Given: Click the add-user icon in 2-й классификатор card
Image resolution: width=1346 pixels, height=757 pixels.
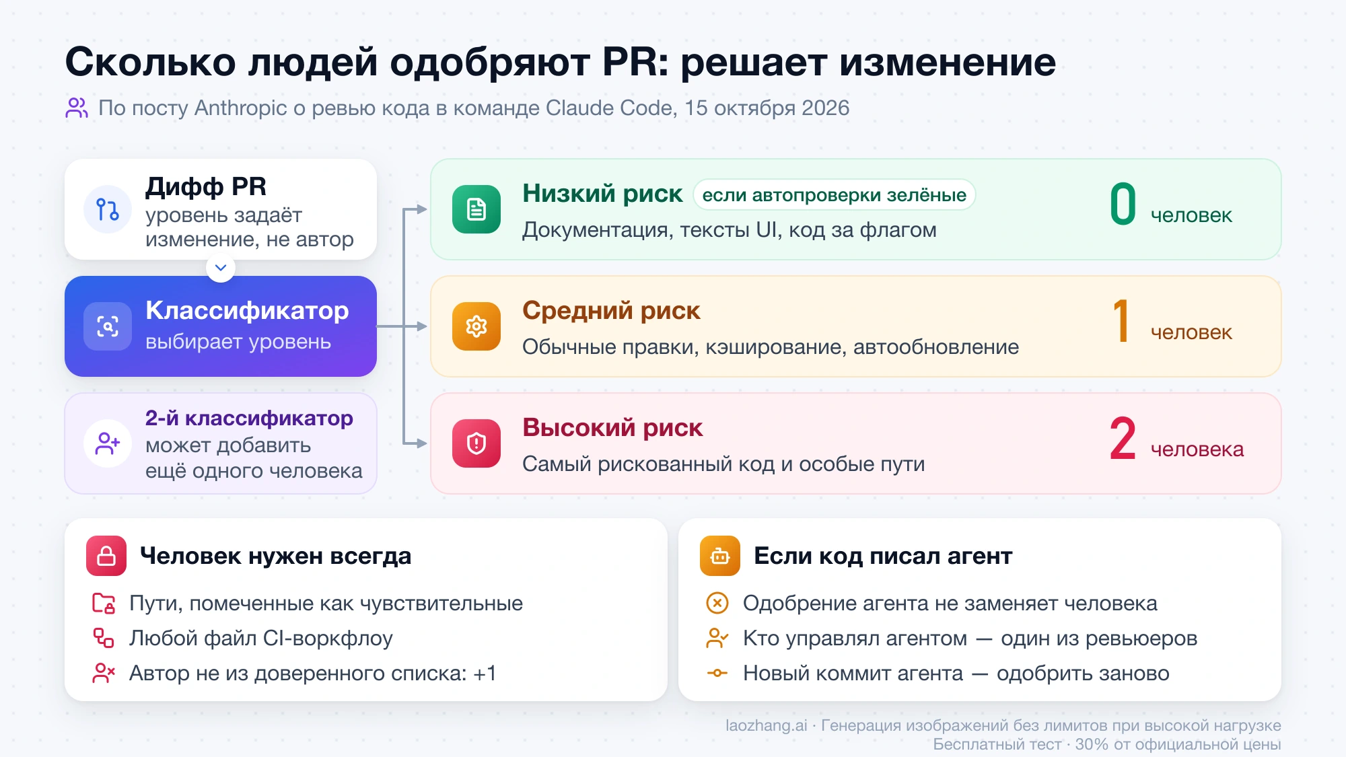Looking at the screenshot, I should pyautogui.click(x=108, y=443).
